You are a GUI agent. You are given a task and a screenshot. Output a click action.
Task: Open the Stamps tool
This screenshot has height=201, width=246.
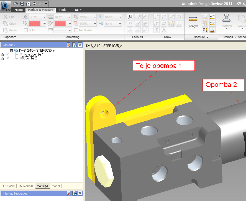pyautogui.click(x=226, y=21)
